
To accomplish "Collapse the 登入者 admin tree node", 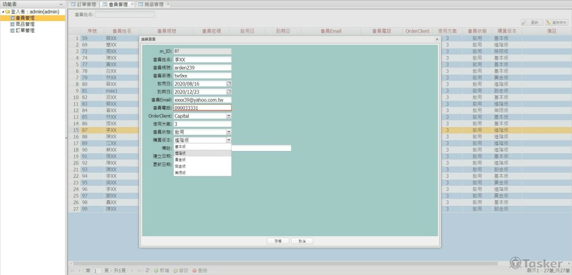I will point(2,11).
